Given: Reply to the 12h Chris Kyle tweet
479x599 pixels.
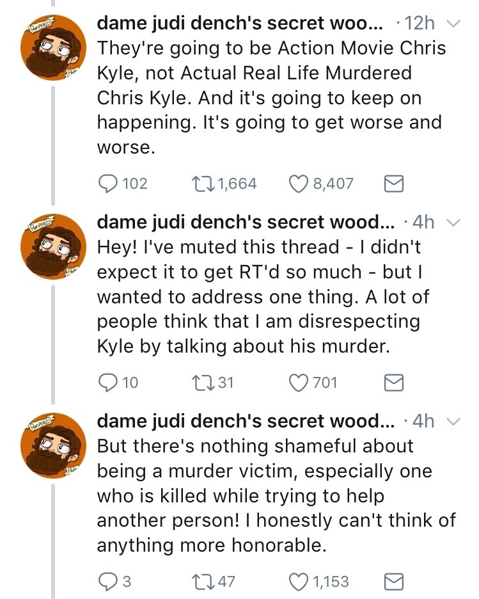Looking at the screenshot, I should click(108, 184).
